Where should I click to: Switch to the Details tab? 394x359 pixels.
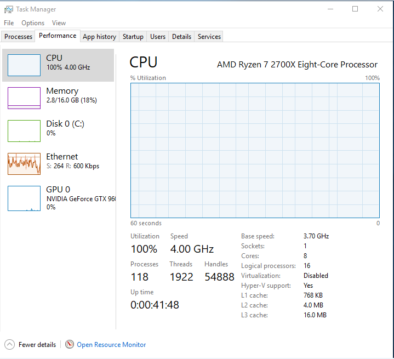pos(181,37)
